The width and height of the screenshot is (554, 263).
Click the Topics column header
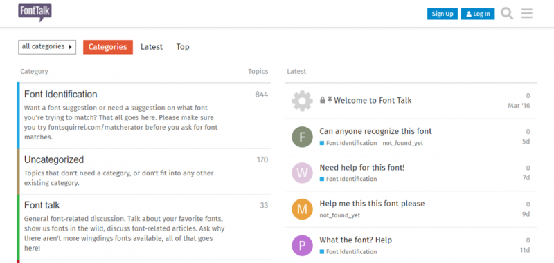pos(258,72)
